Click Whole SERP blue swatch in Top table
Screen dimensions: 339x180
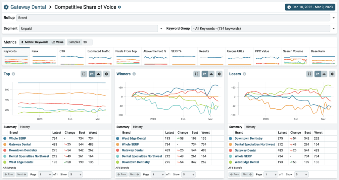tap(5, 139)
